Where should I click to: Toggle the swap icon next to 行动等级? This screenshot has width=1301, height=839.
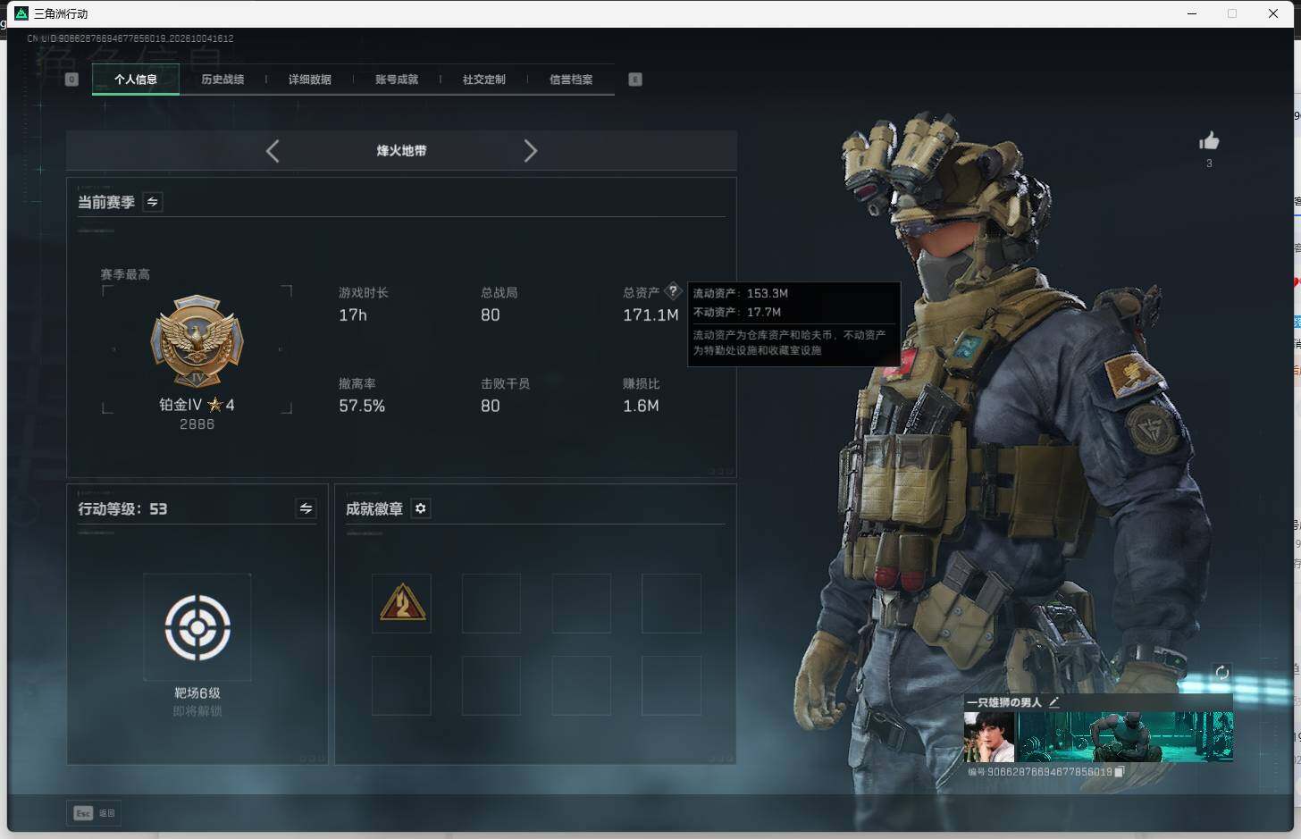[x=306, y=508]
